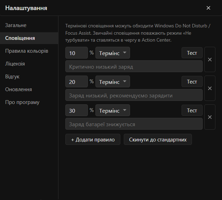Test the 10% notification rule
This screenshot has width=222, height=200.
pos(192,53)
